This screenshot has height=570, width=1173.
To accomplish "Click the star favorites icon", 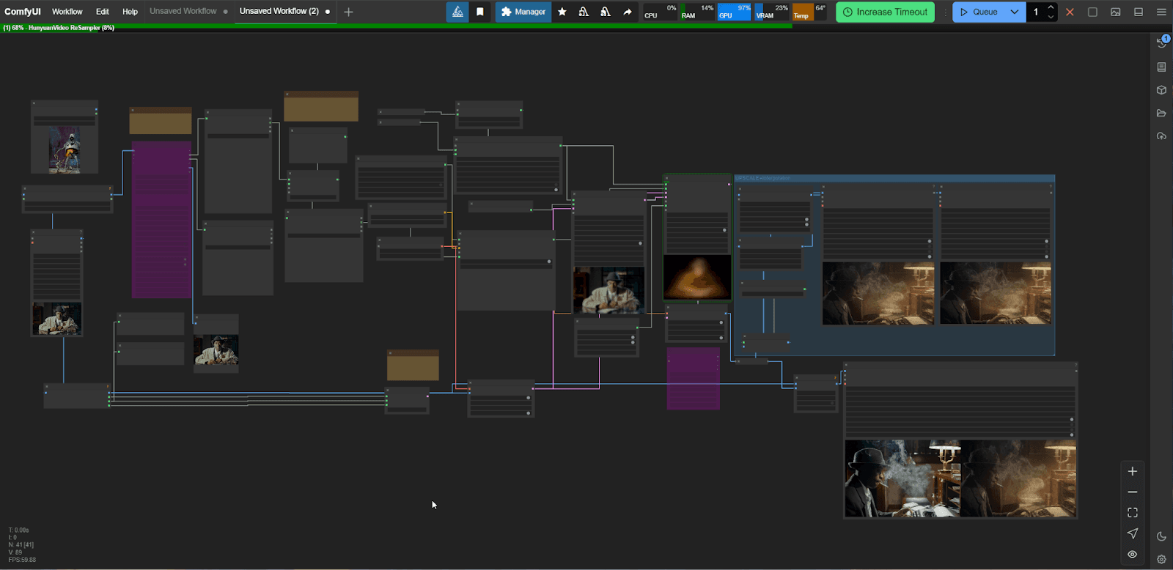I will (x=562, y=12).
